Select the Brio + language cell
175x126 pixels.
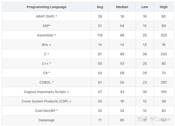(x=46, y=45)
